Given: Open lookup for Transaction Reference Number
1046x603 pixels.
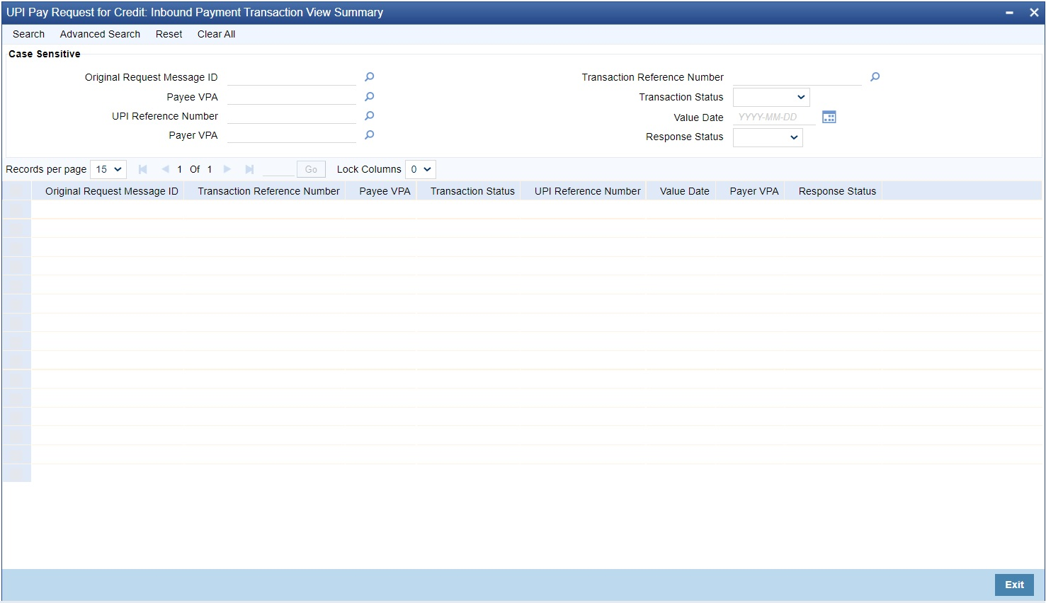Looking at the screenshot, I should [875, 77].
